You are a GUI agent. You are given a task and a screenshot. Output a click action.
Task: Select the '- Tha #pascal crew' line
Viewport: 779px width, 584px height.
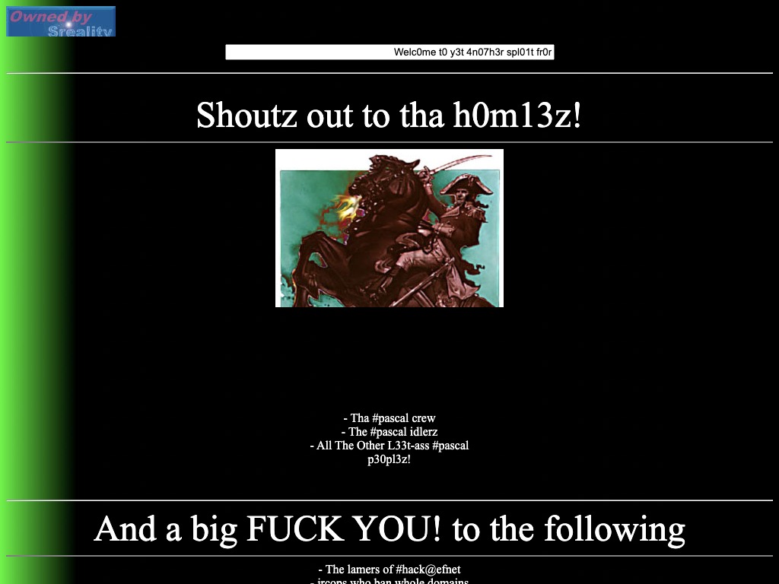389,418
